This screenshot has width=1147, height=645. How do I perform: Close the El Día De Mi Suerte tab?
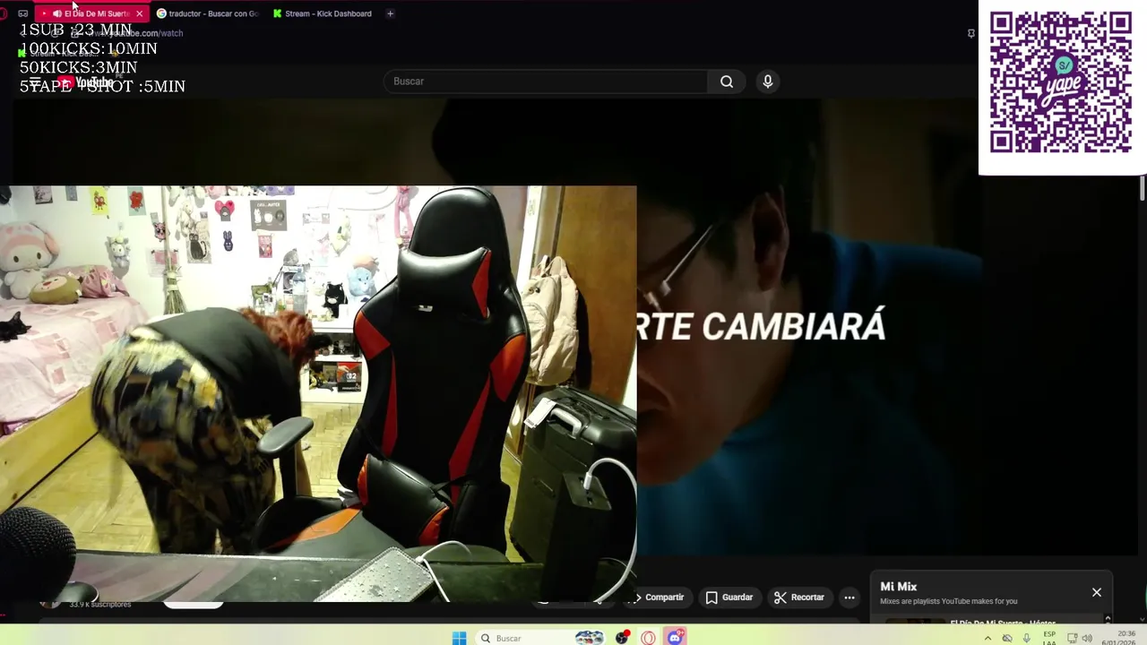(140, 13)
